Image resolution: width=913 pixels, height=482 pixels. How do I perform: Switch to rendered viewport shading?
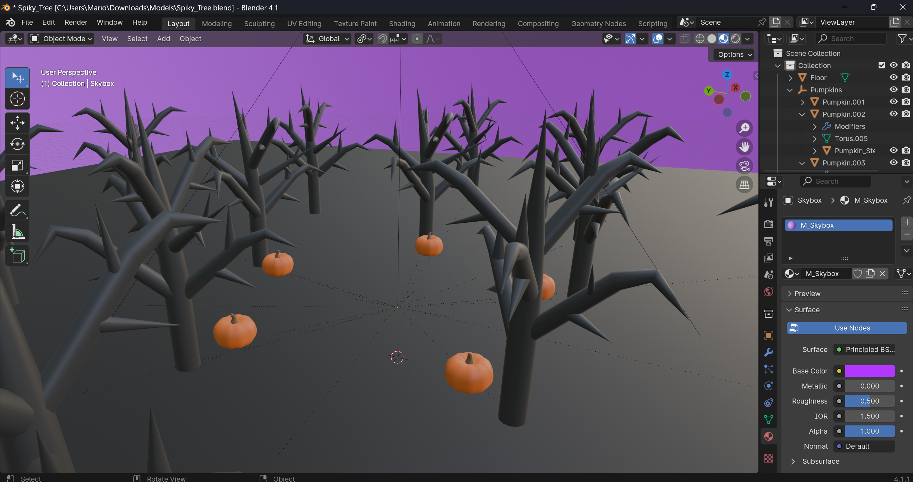coord(735,39)
